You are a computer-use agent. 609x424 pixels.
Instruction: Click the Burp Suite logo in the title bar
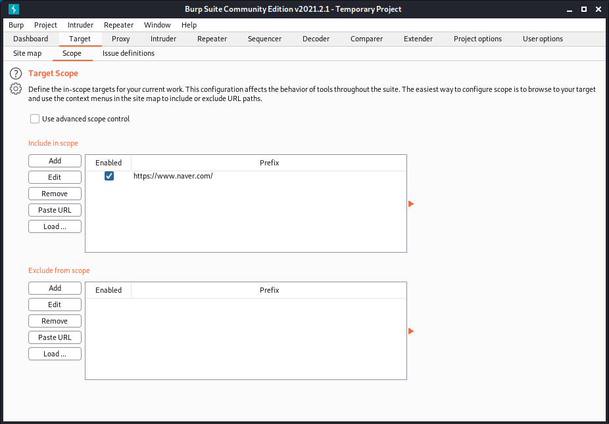[14, 9]
